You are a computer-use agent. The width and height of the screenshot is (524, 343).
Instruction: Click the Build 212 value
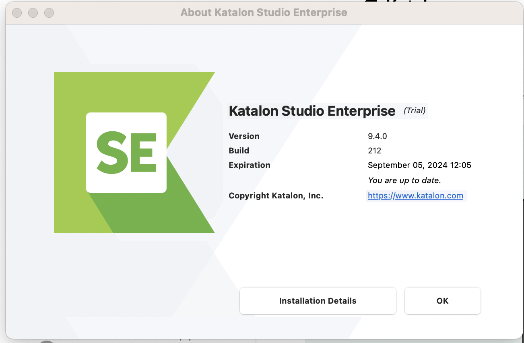pyautogui.click(x=374, y=151)
